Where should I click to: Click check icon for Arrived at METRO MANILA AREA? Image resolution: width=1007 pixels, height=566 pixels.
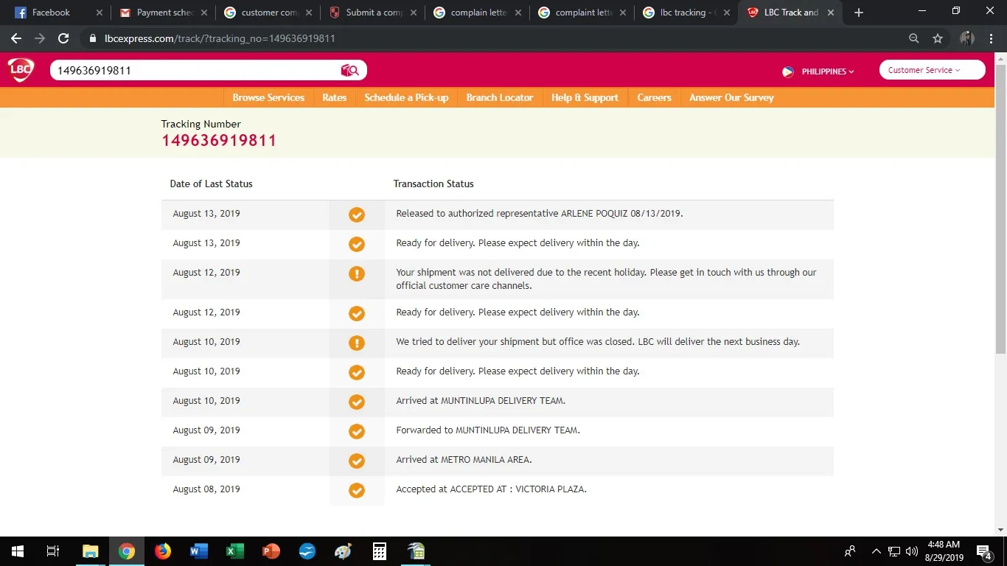coord(357,461)
